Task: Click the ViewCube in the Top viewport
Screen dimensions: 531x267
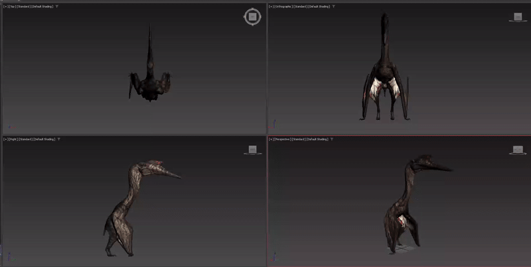Action: pos(252,17)
